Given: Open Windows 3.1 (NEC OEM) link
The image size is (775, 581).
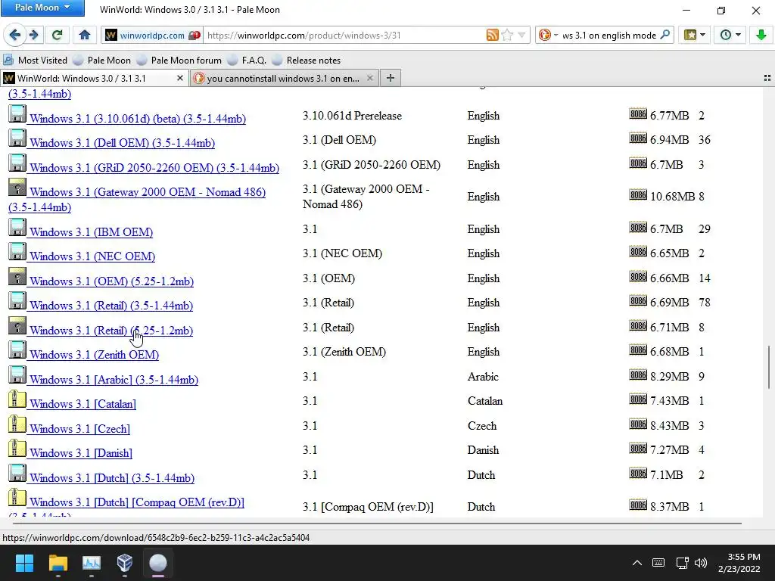Looking at the screenshot, I should pyautogui.click(x=92, y=256).
